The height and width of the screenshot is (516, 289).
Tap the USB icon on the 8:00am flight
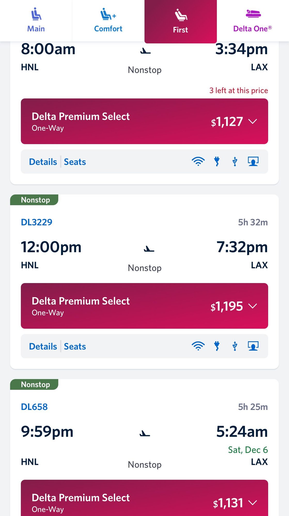(x=235, y=162)
